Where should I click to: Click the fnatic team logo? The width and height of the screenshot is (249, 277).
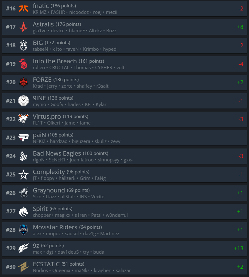(23, 9)
